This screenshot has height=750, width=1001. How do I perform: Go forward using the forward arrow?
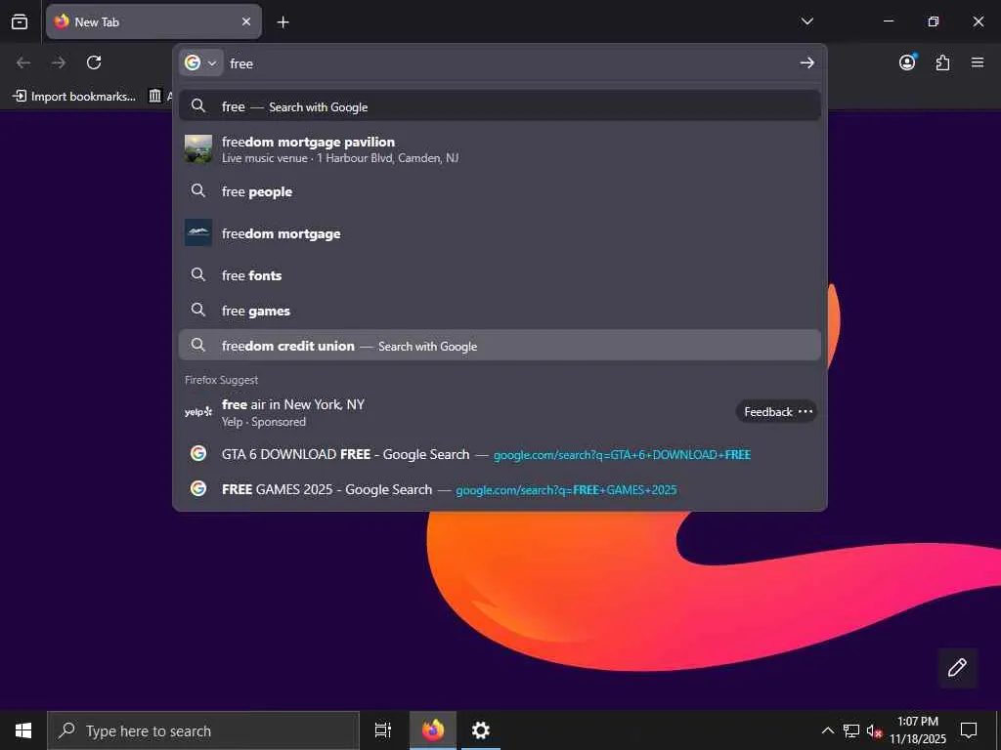[x=59, y=62]
